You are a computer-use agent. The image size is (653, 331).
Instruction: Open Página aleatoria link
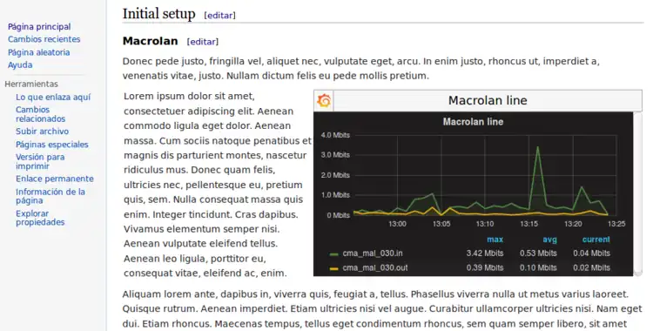click(x=38, y=52)
